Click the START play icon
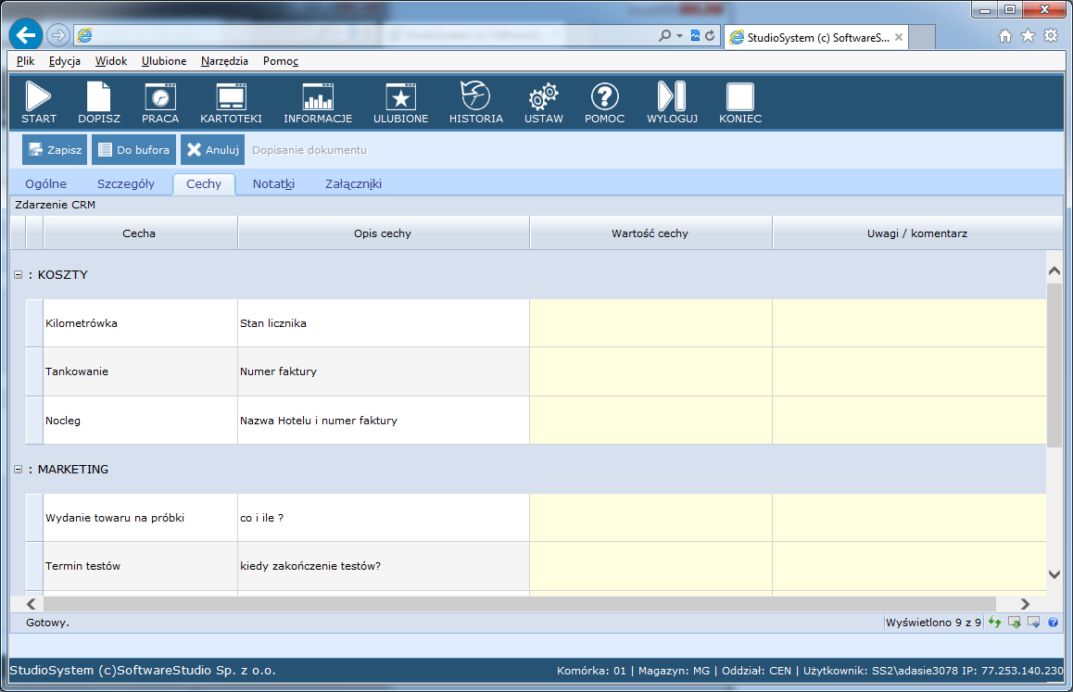The height and width of the screenshot is (692, 1073). point(38,96)
